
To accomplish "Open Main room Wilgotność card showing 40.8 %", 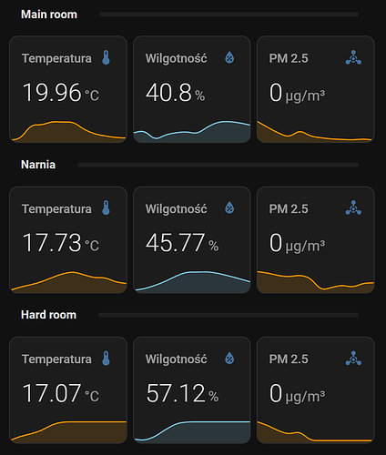I will 192,89.
